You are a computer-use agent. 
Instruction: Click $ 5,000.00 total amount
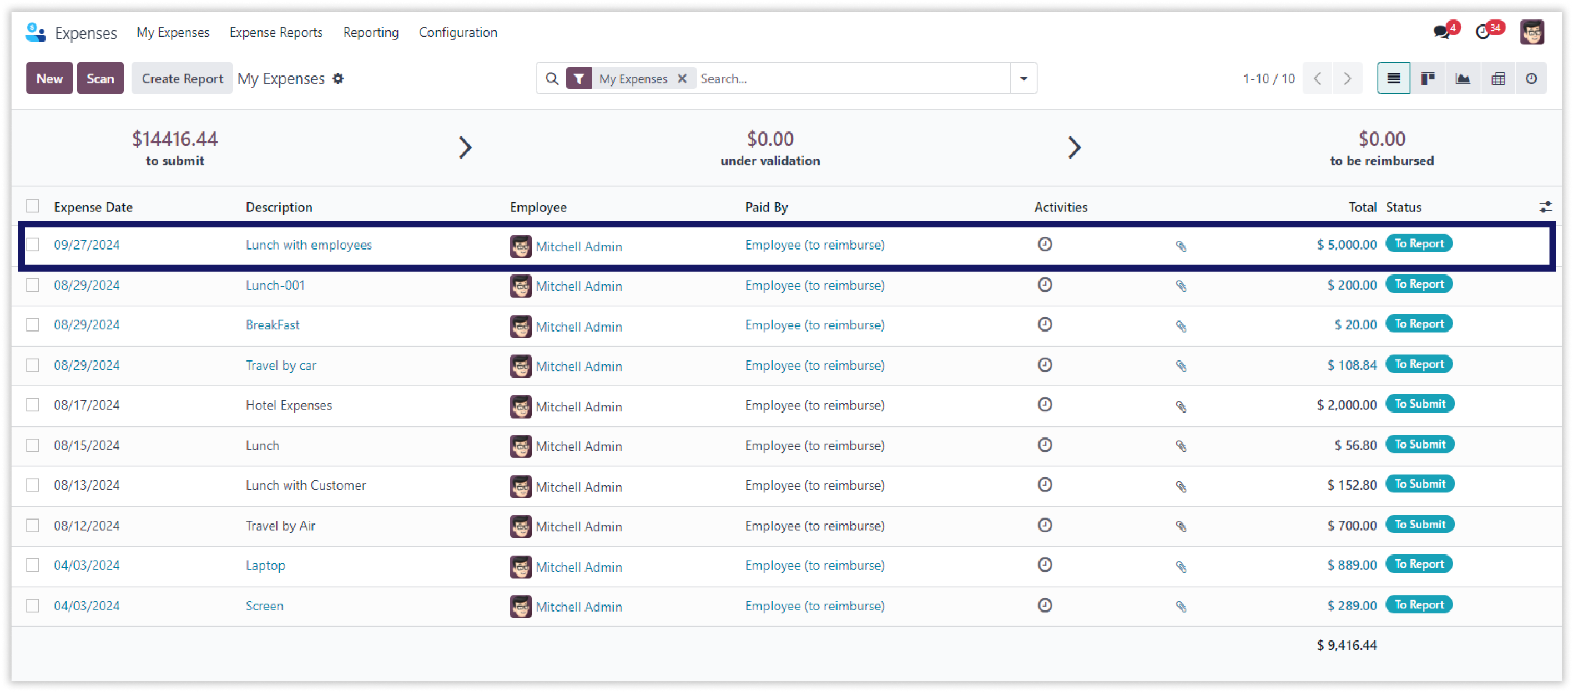coord(1347,245)
